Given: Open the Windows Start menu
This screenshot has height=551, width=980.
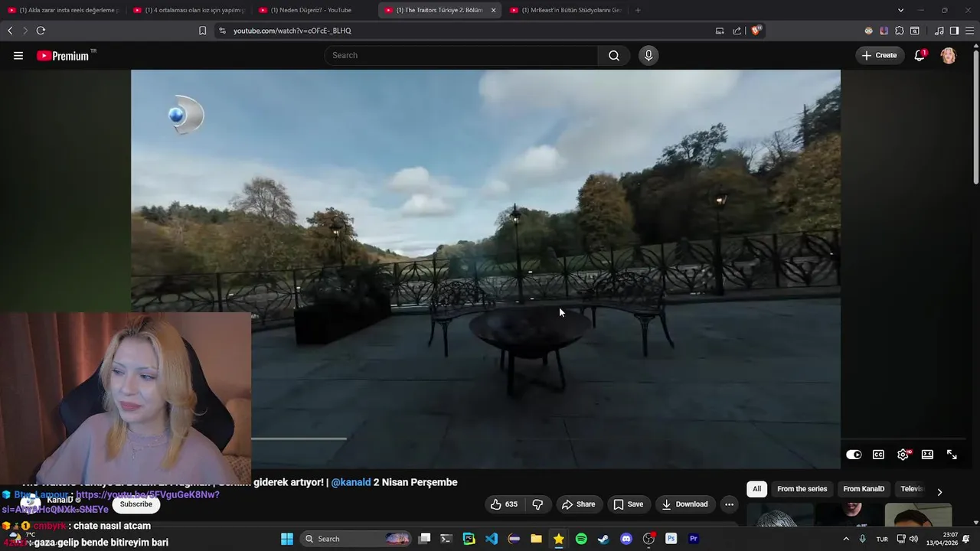Looking at the screenshot, I should click(287, 539).
